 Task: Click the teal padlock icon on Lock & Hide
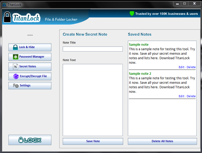pyautogui.click(x=15, y=47)
